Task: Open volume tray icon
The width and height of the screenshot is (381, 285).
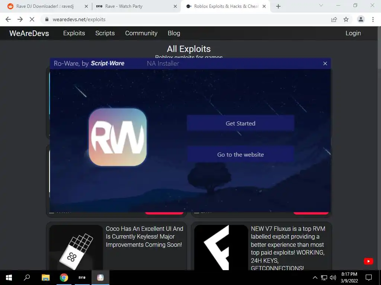Action: (x=333, y=278)
